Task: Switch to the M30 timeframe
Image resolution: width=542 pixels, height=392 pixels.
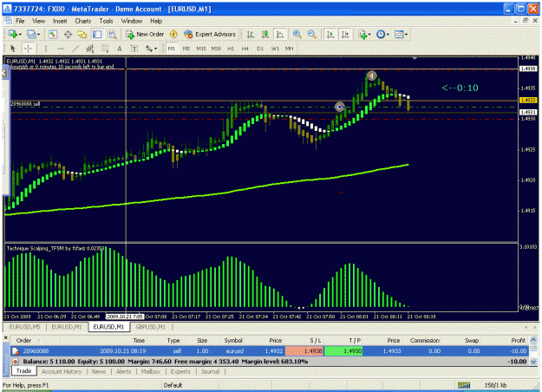Action: coord(216,49)
